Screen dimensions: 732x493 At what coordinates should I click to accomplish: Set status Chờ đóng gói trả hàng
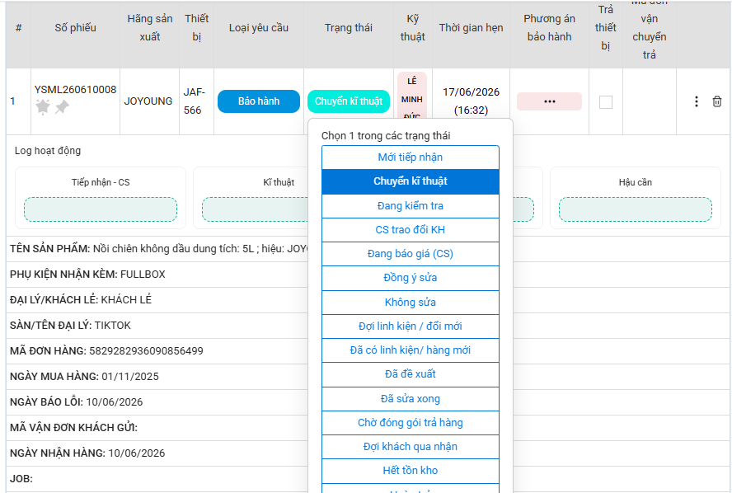411,423
